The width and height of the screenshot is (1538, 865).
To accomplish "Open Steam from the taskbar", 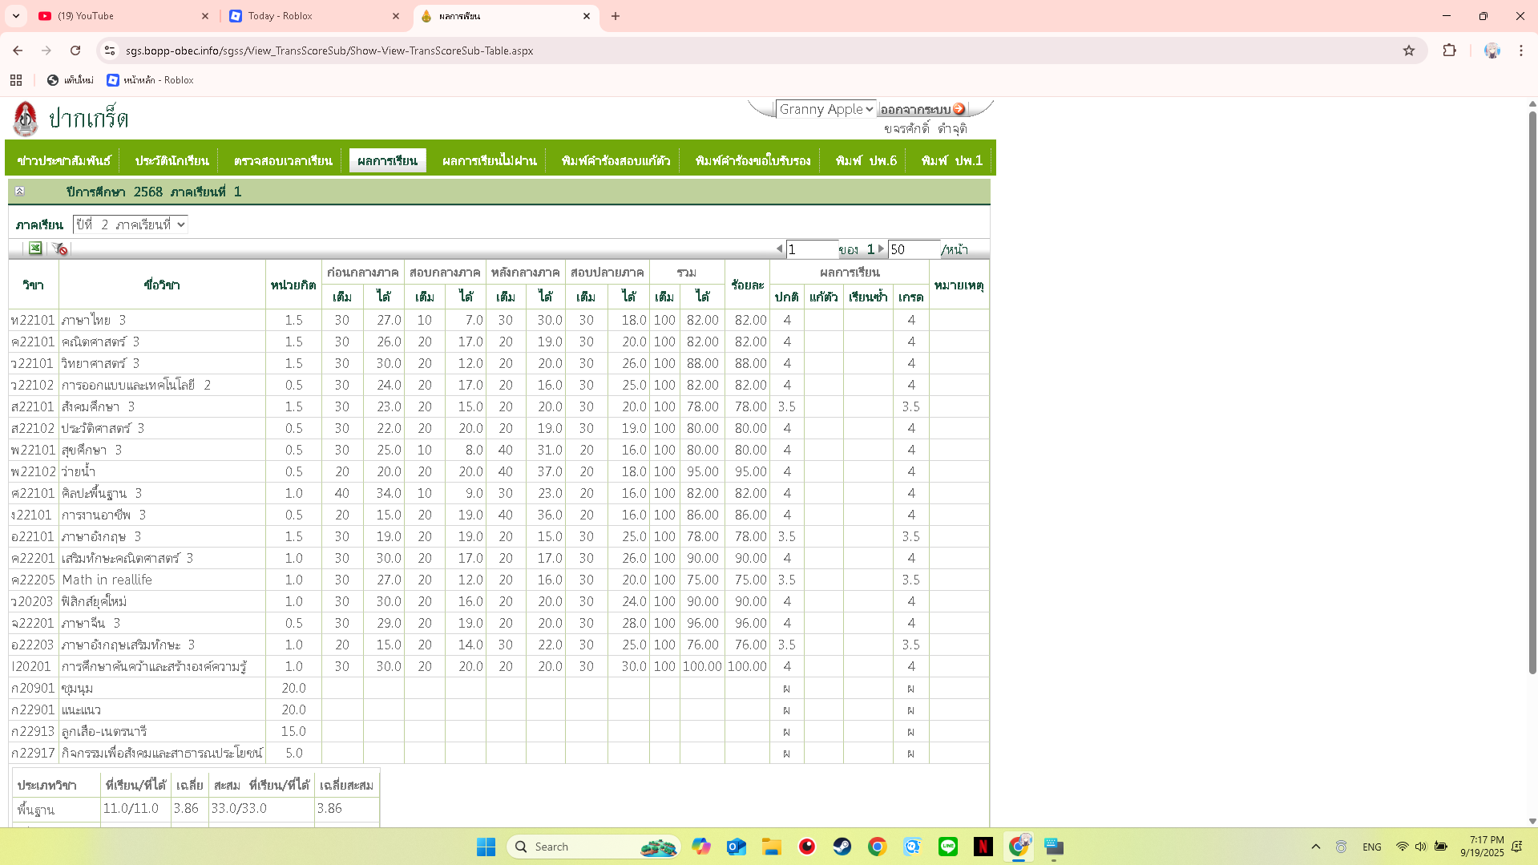I will (x=842, y=847).
